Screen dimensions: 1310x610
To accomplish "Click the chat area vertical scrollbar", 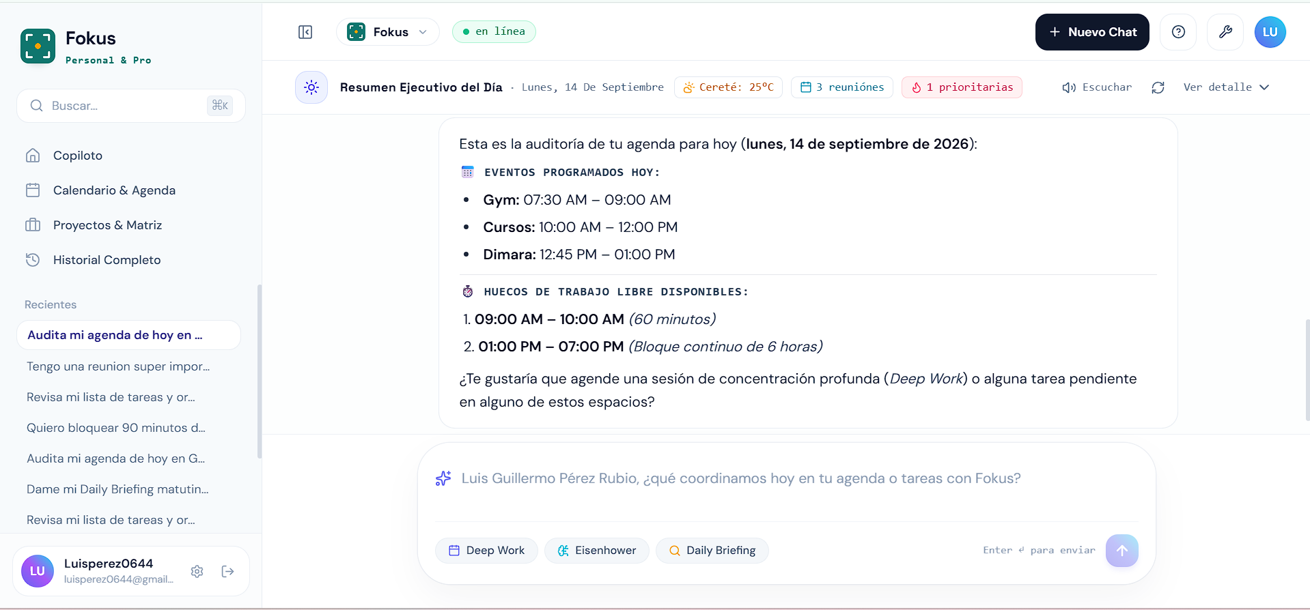I will (1307, 368).
